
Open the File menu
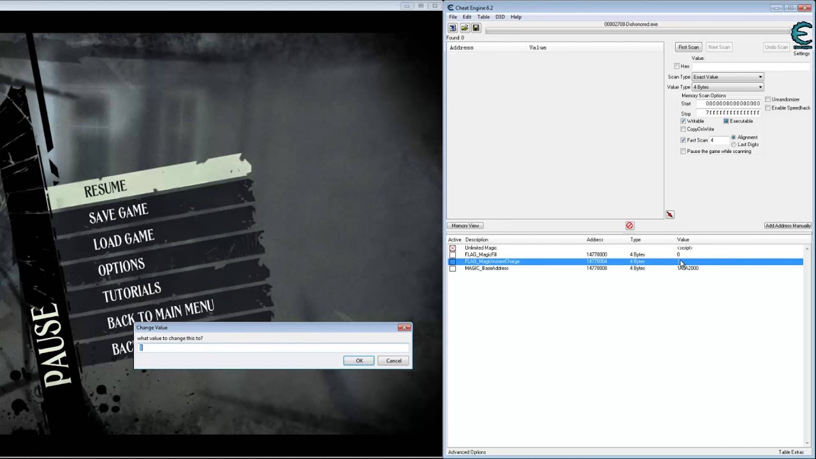click(453, 17)
